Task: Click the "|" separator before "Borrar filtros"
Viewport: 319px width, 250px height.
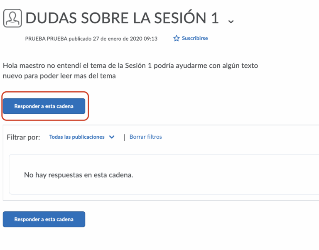Action: pos(124,137)
